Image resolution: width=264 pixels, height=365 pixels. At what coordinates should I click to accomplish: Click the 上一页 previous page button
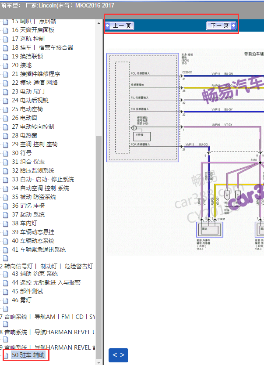pos(120,25)
